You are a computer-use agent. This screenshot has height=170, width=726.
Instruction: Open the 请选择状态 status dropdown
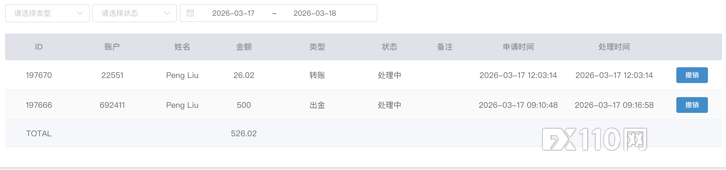[x=130, y=13]
